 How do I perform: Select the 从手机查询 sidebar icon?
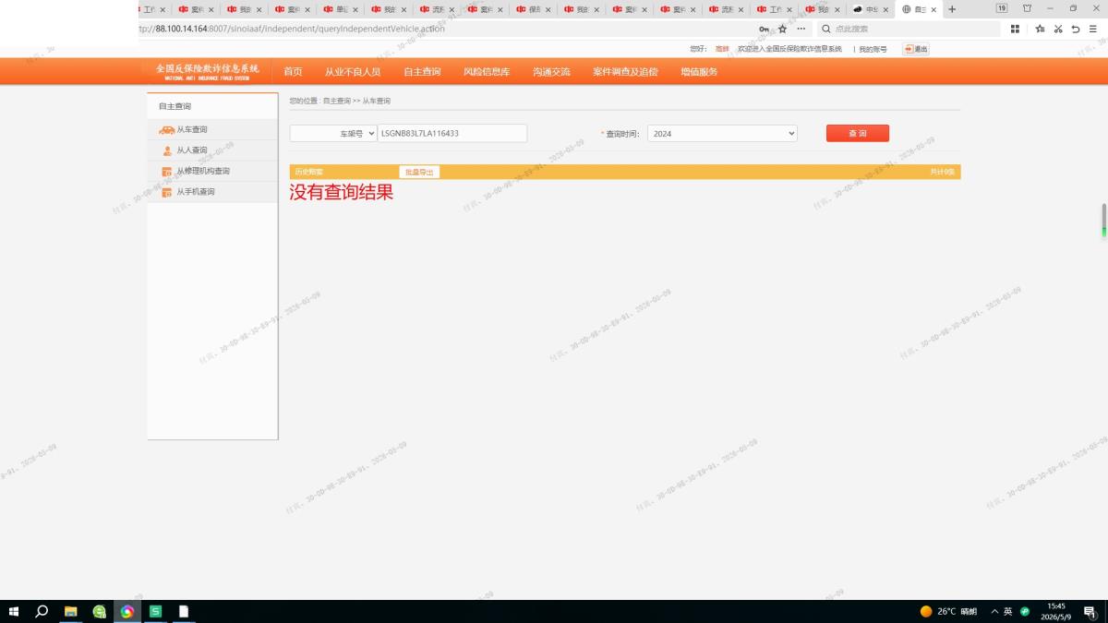point(166,192)
